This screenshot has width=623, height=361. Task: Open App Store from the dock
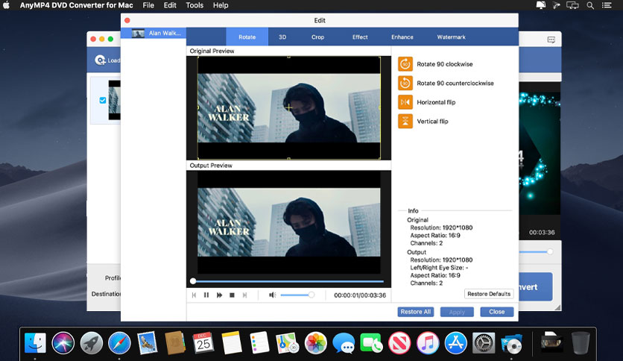[456, 342]
